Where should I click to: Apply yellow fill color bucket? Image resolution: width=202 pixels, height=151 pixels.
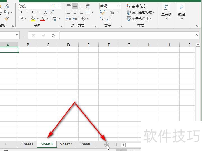[x=33, y=19]
